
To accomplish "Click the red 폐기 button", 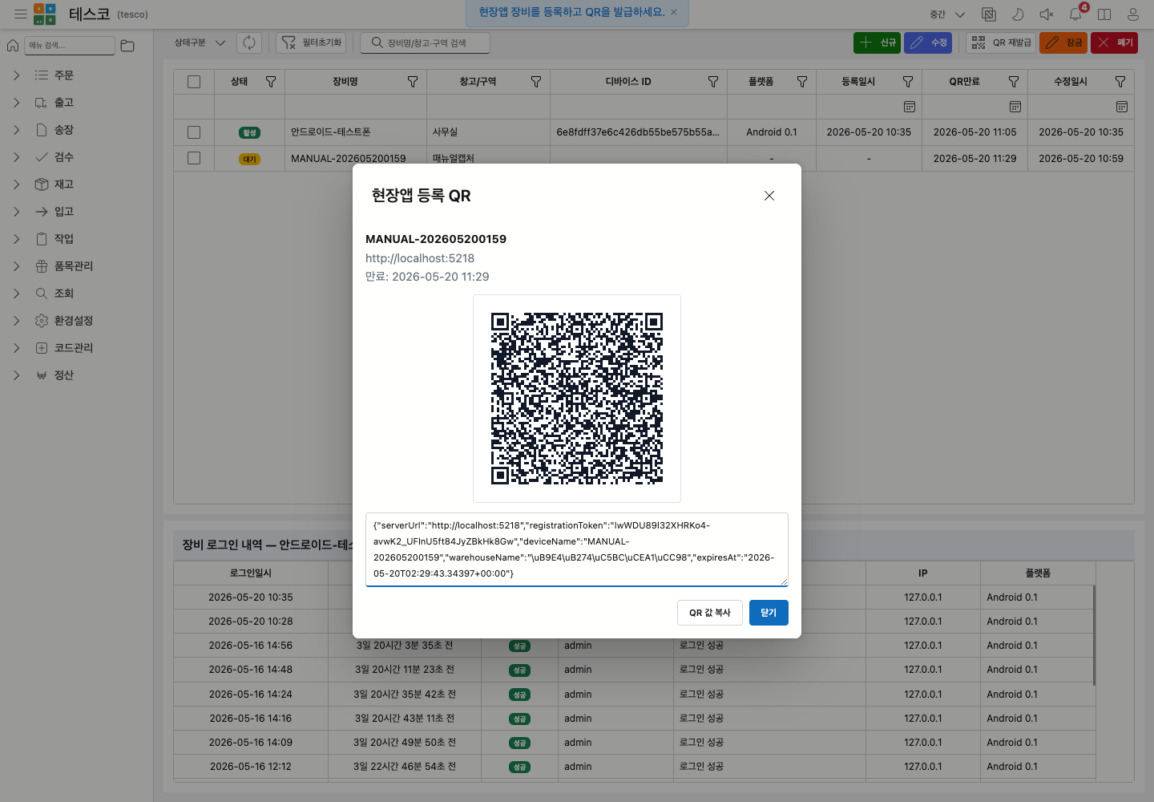I will (1115, 43).
